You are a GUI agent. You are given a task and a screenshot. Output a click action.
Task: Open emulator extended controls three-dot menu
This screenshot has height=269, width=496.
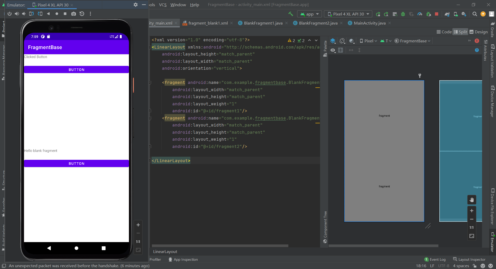point(90,14)
